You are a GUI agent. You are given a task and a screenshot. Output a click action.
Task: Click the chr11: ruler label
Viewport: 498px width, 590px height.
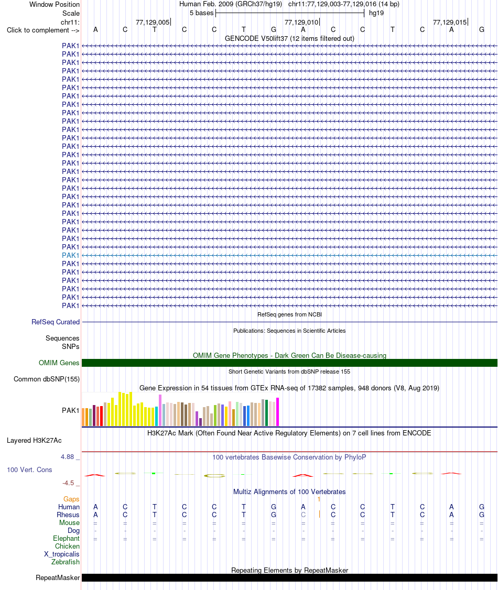click(x=70, y=22)
